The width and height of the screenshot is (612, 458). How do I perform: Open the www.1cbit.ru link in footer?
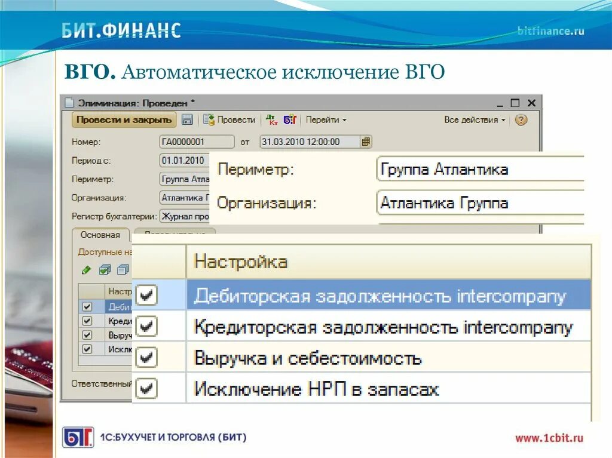click(549, 438)
